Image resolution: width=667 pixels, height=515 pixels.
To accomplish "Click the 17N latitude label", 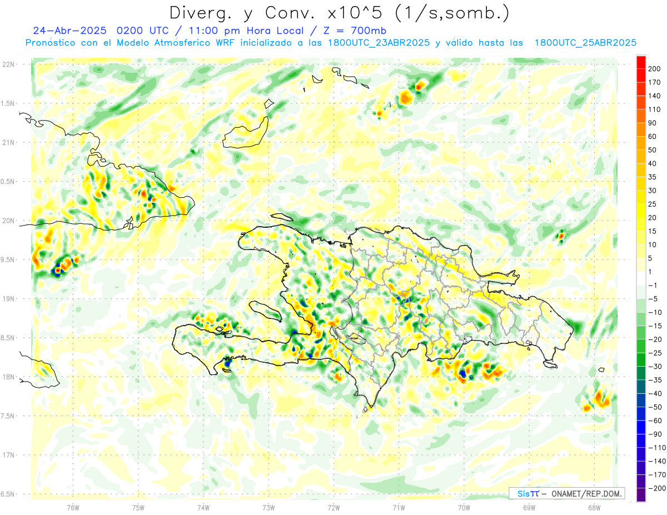I will coord(8,455).
